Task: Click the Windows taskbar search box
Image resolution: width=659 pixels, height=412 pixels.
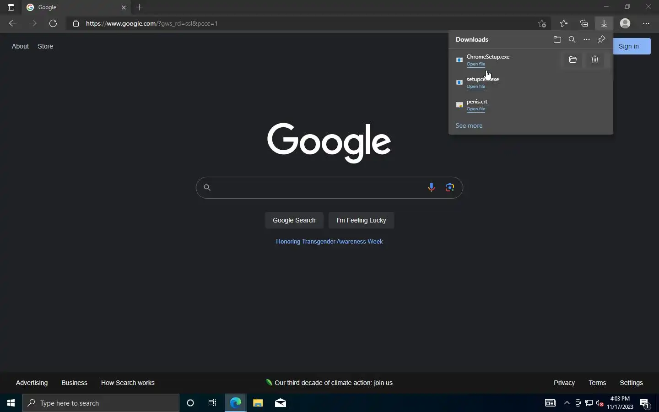Action: pos(101,403)
